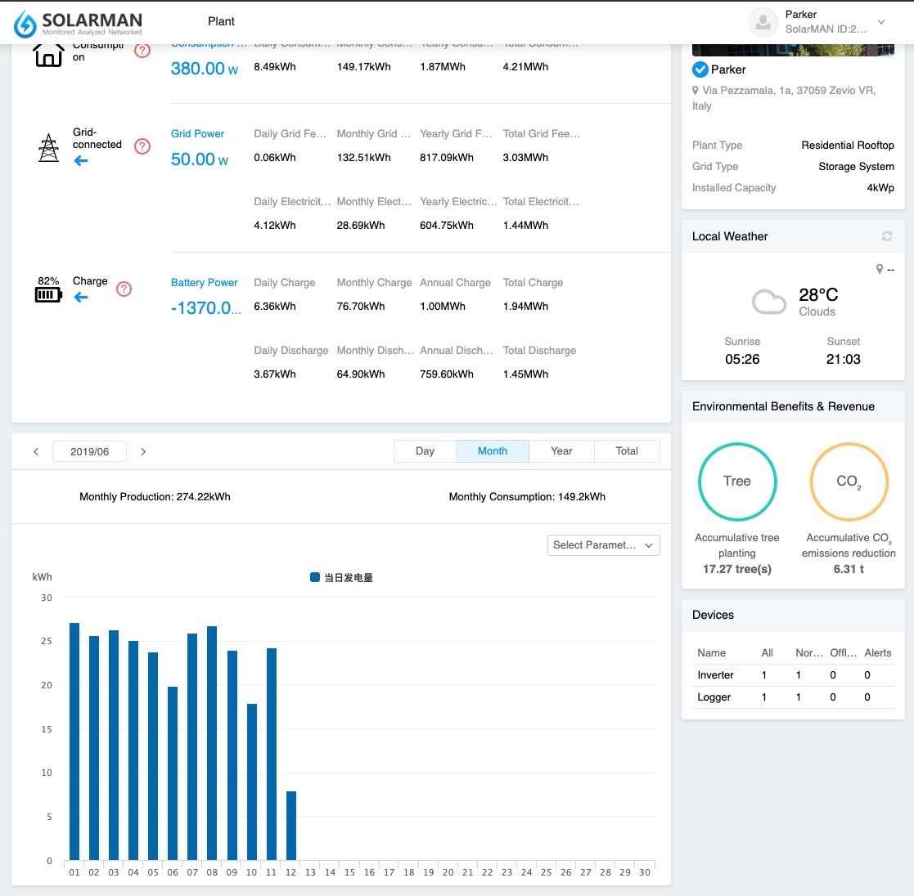
Task: Click the Parker user avatar icon
Action: tap(763, 22)
